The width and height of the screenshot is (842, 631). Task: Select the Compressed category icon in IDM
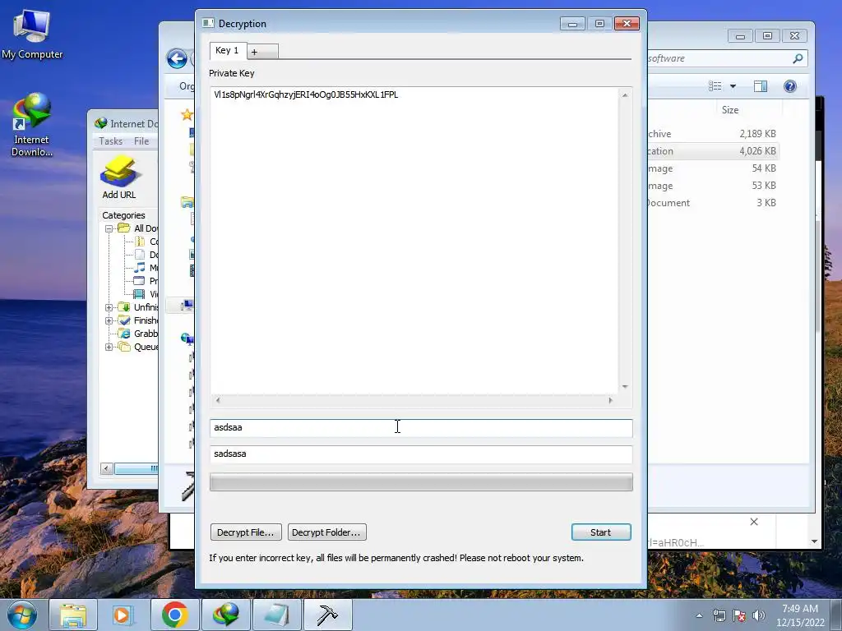[139, 242]
